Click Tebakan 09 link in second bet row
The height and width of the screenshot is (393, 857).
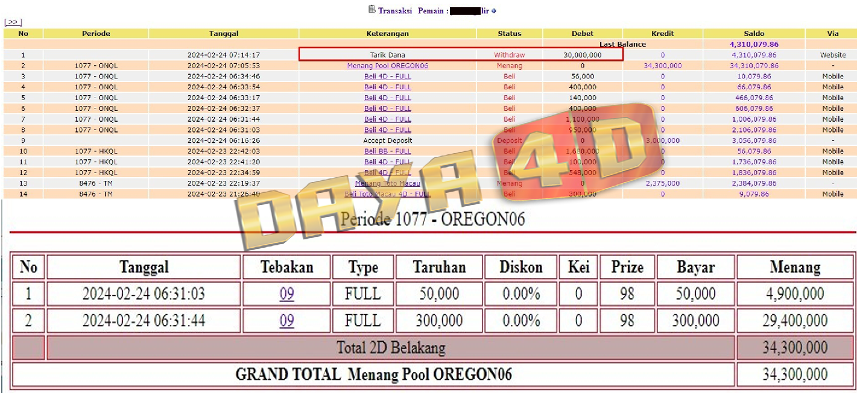click(x=286, y=321)
